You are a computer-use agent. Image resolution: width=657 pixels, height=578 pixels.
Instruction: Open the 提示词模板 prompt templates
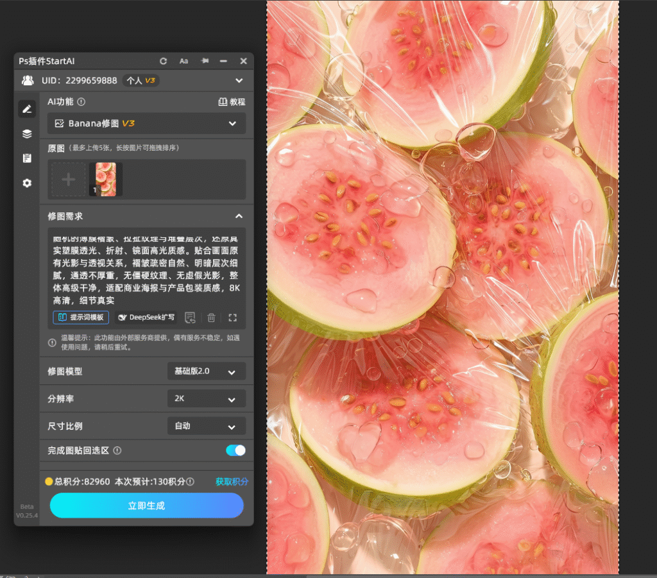81,318
